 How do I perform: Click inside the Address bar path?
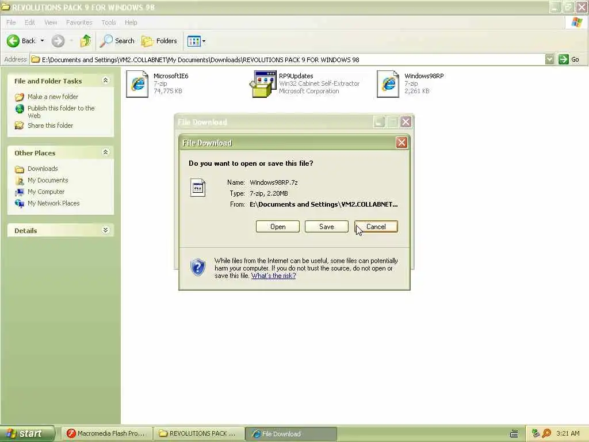[288, 59]
